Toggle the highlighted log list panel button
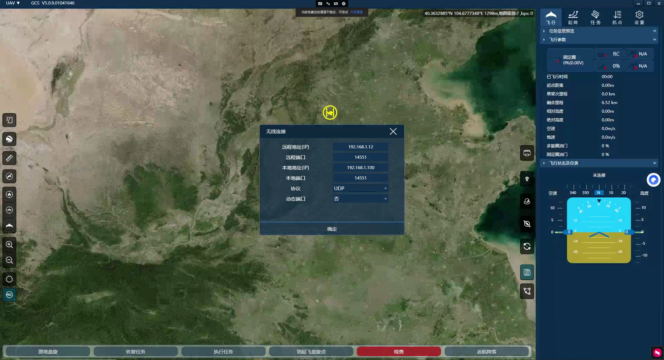 [527, 272]
